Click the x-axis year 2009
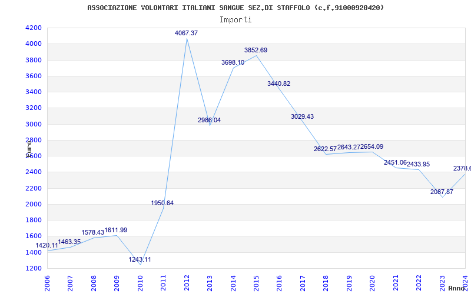Viewport: 471px width, 294px height. click(117, 283)
